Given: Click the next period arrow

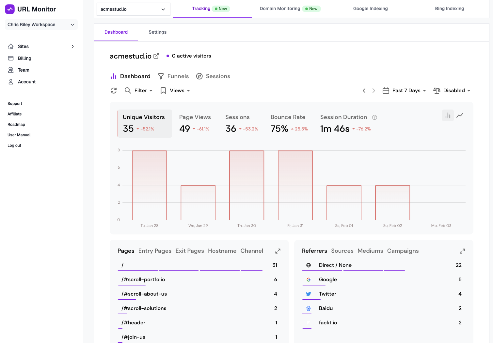Looking at the screenshot, I should (x=374, y=90).
